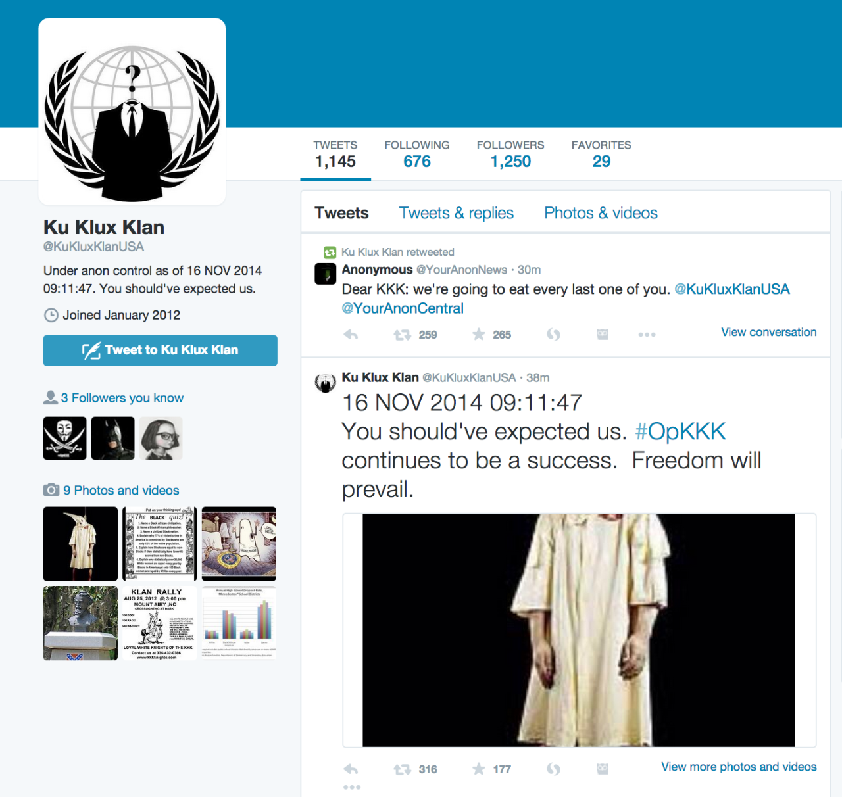Click the Anonymous @YourAnonNews avatar
This screenshot has width=842, height=797.
click(x=326, y=274)
